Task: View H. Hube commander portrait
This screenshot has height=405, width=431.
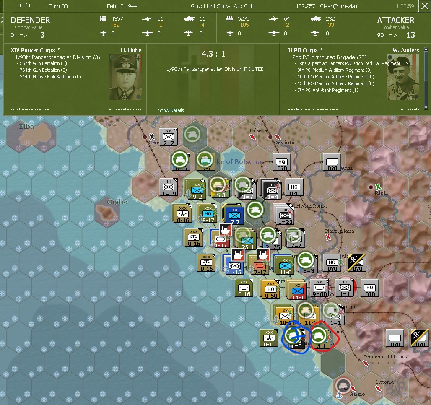Action: [125, 77]
